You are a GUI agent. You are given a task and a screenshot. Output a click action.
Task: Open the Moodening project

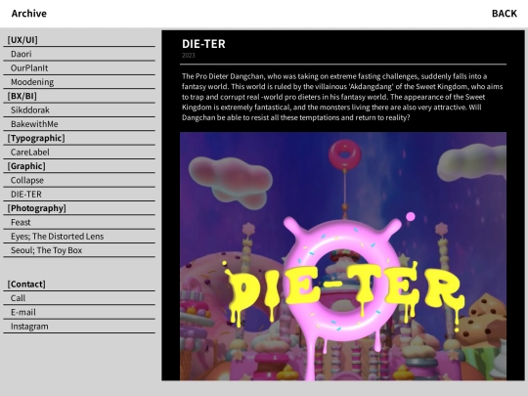32,82
